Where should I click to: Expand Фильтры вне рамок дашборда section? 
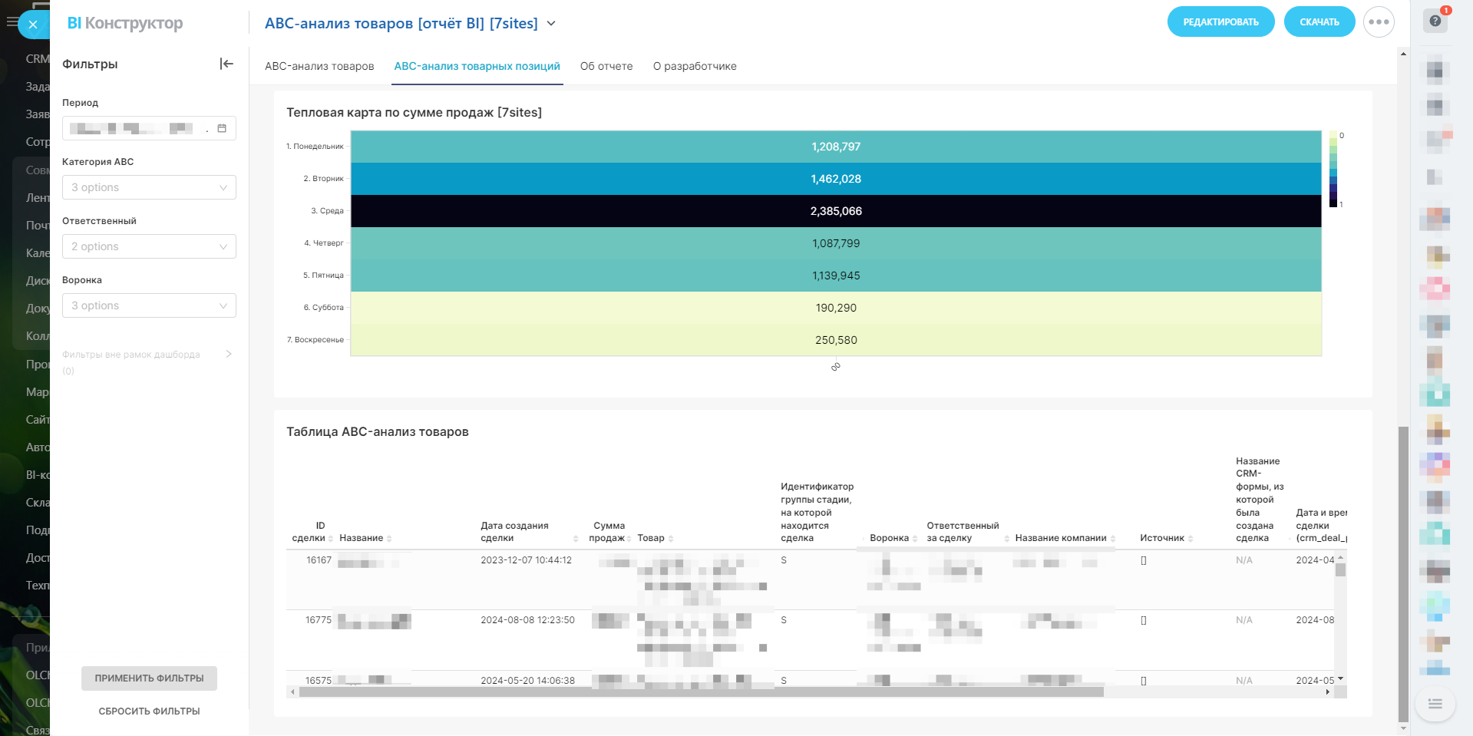tap(228, 355)
